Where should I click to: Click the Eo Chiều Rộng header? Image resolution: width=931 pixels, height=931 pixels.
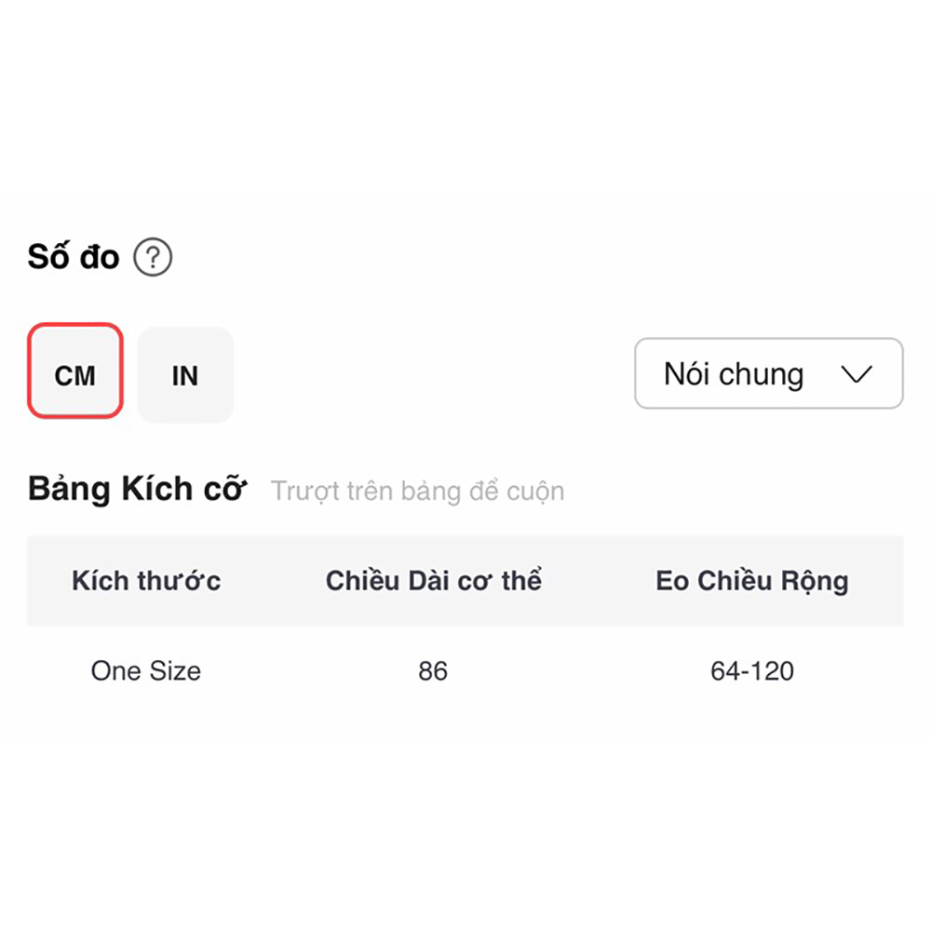point(751,581)
